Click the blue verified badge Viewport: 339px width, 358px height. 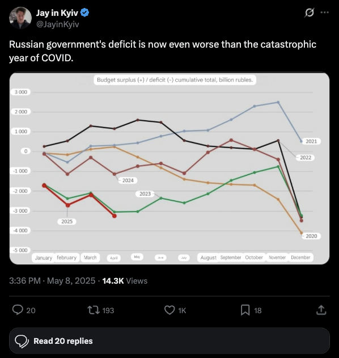pyautogui.click(x=85, y=12)
